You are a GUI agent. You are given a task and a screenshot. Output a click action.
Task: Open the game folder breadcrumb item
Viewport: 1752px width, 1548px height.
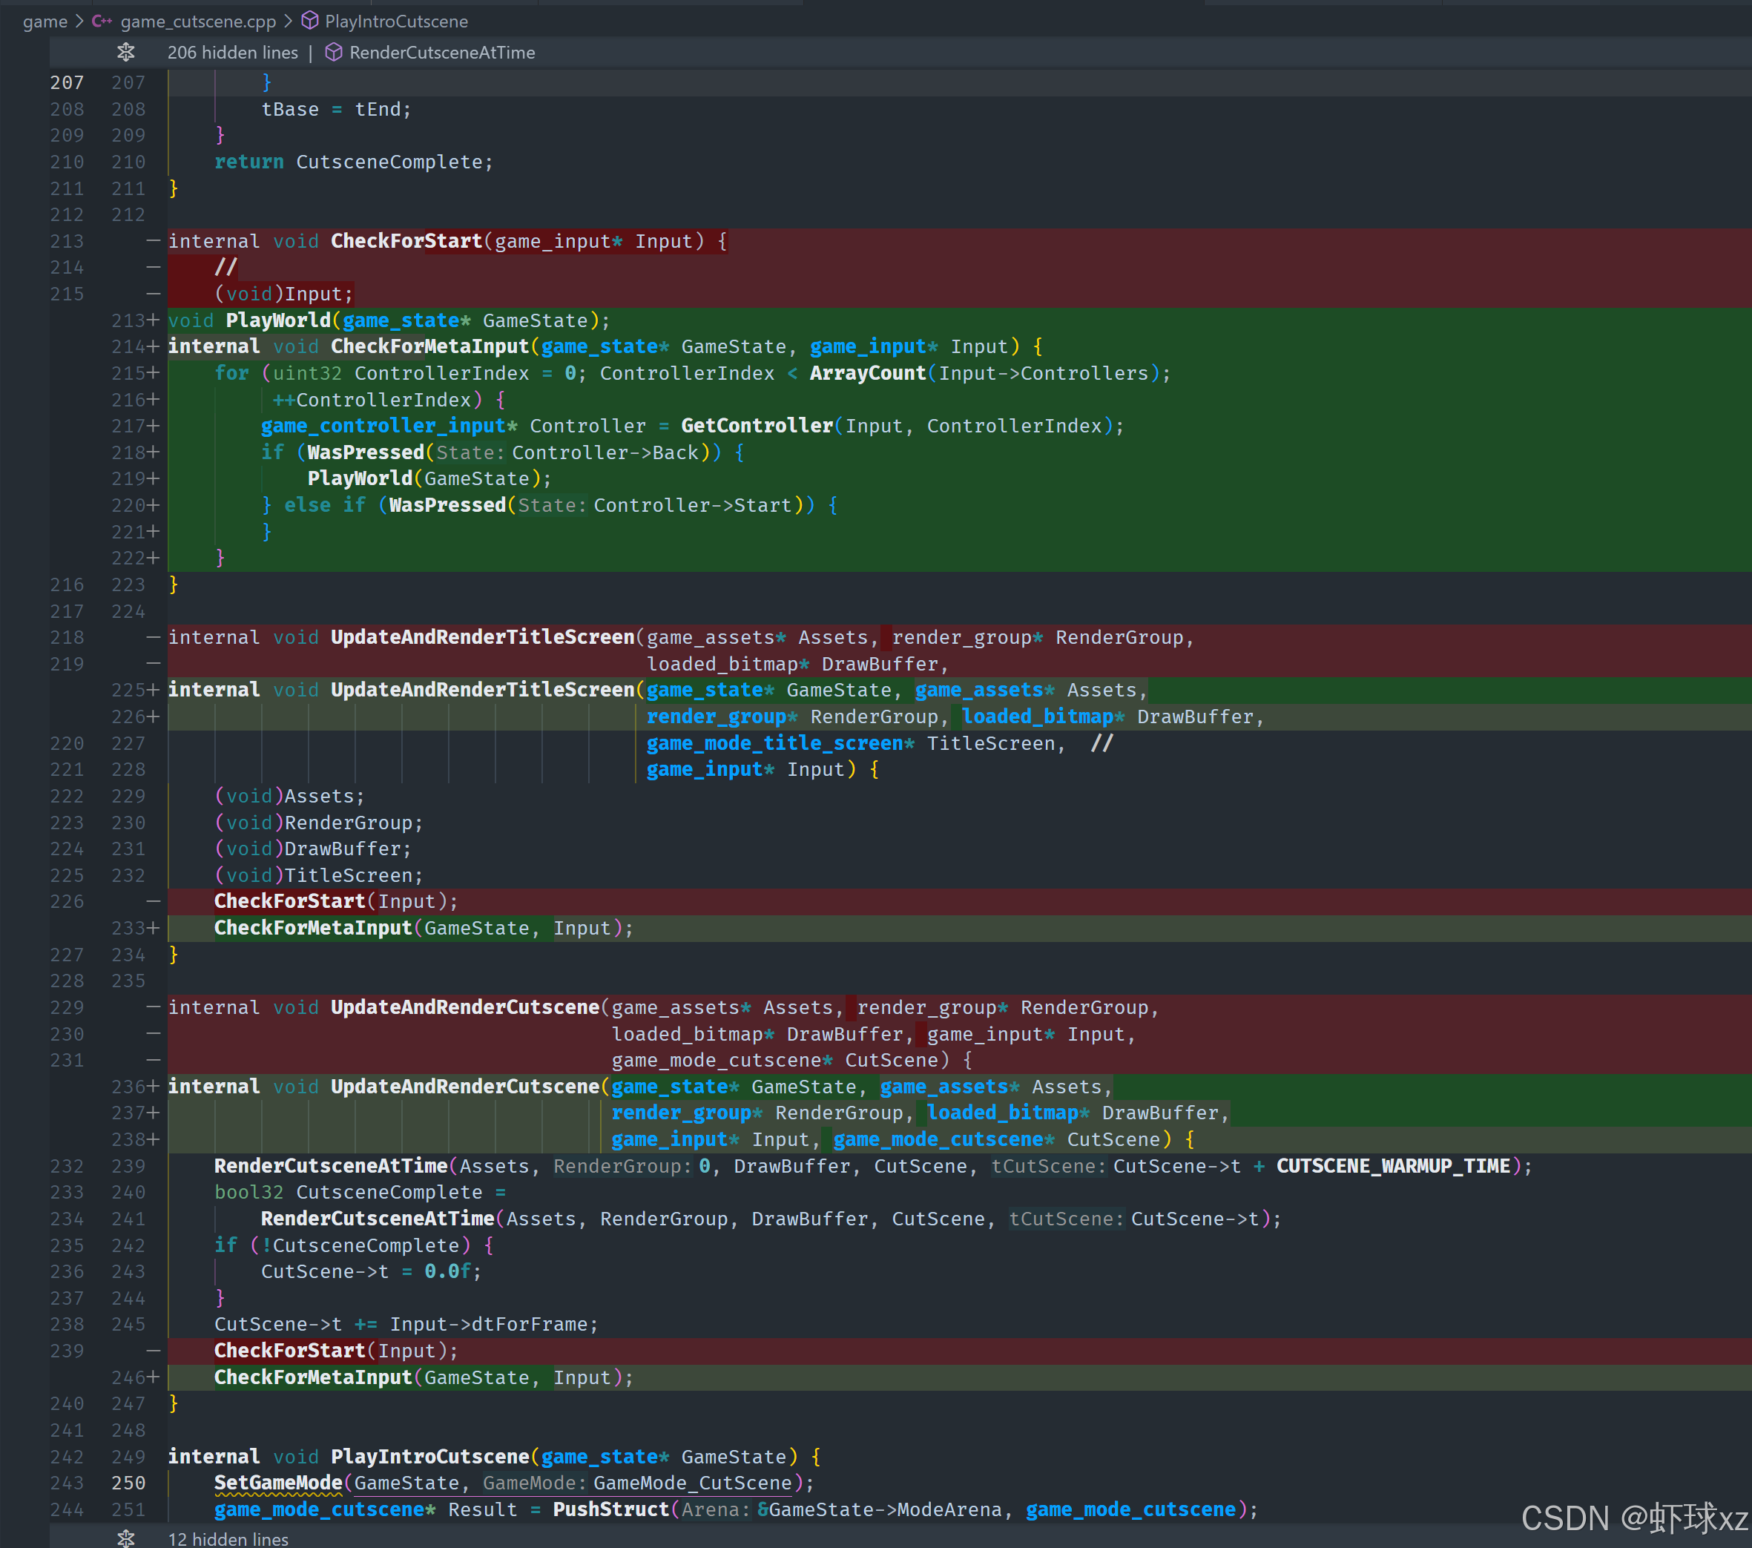[x=45, y=22]
